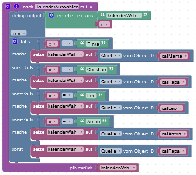The height and width of the screenshot is (175, 196).
Task: Click 'setze' in the calAnton assignment block
Action: 39,132
